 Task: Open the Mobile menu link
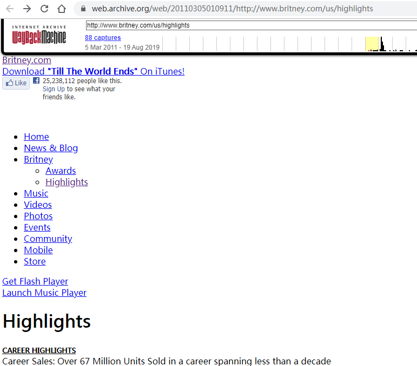coord(38,250)
